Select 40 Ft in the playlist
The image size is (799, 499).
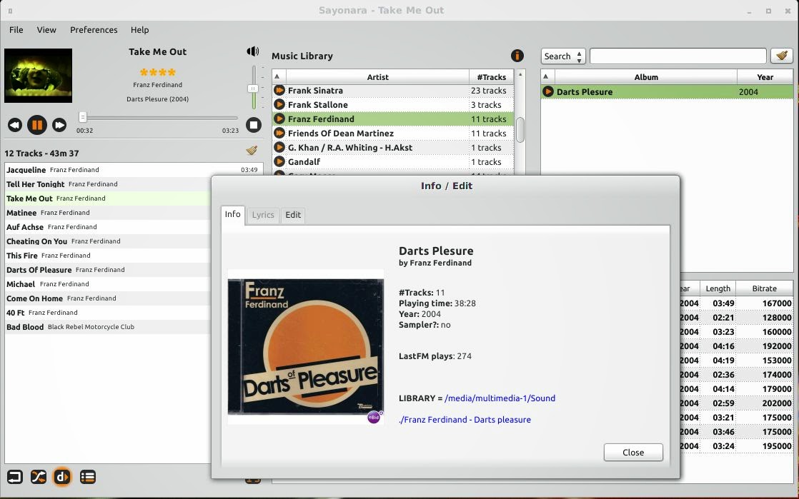(x=108, y=312)
